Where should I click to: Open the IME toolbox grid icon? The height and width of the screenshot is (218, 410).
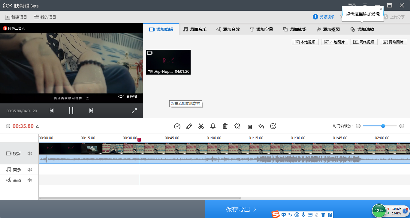[x=330, y=214]
